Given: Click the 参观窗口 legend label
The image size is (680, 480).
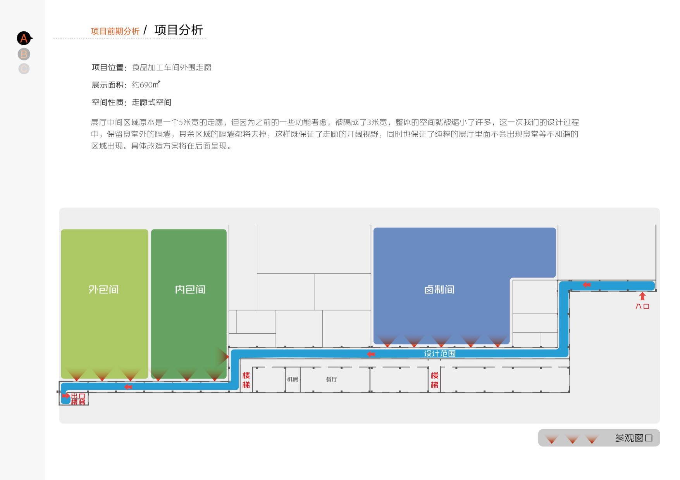Looking at the screenshot, I should (x=634, y=438).
